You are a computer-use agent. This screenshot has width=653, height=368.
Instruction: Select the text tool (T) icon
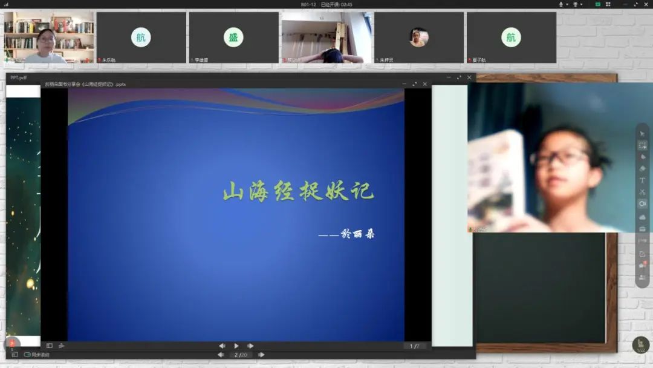[642, 180]
